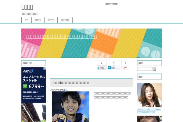Open the shortest leftmost-labeled navigation menu item
This screenshot has height=122, width=183.
27,20
